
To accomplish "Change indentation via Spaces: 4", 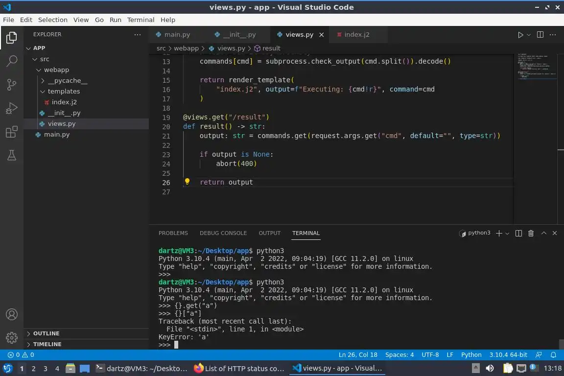I will tap(399, 355).
